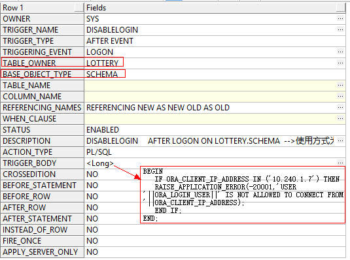Open the ellipsis editor for TRIGGER_BODY Long value
The image size is (350, 260).
point(340,163)
